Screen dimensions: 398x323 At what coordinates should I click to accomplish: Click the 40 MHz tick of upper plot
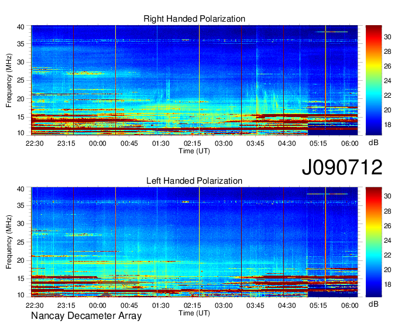tap(20, 27)
